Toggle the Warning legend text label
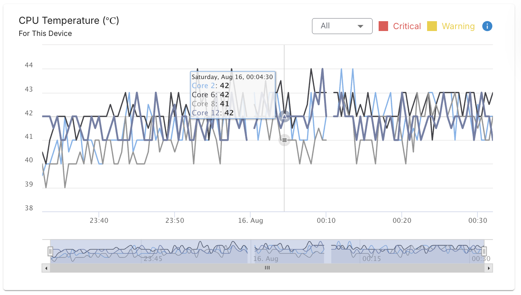The height and width of the screenshot is (295, 521). click(x=458, y=26)
